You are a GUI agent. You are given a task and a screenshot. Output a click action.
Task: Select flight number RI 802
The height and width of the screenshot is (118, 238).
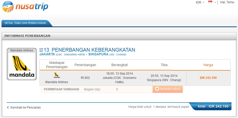tap(85, 78)
